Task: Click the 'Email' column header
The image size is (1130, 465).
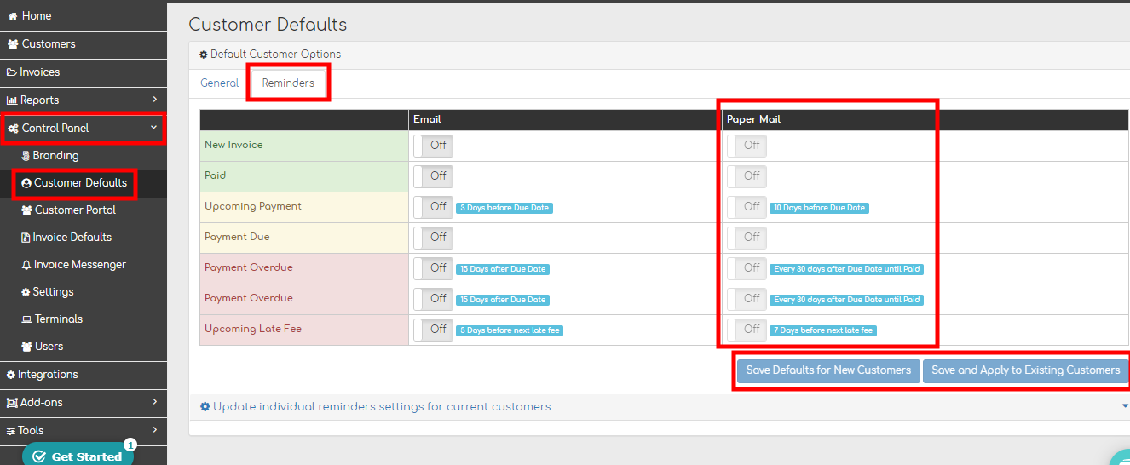Action: point(427,119)
